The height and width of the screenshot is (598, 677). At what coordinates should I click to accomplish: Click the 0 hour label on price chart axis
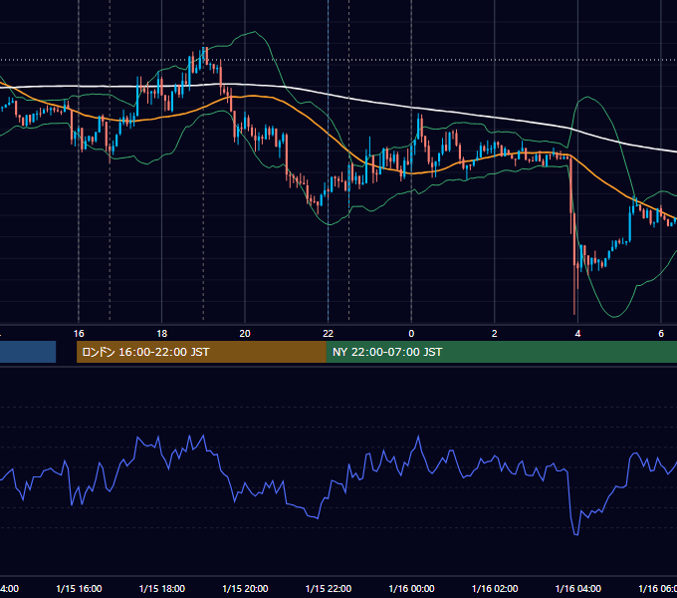[x=411, y=334]
